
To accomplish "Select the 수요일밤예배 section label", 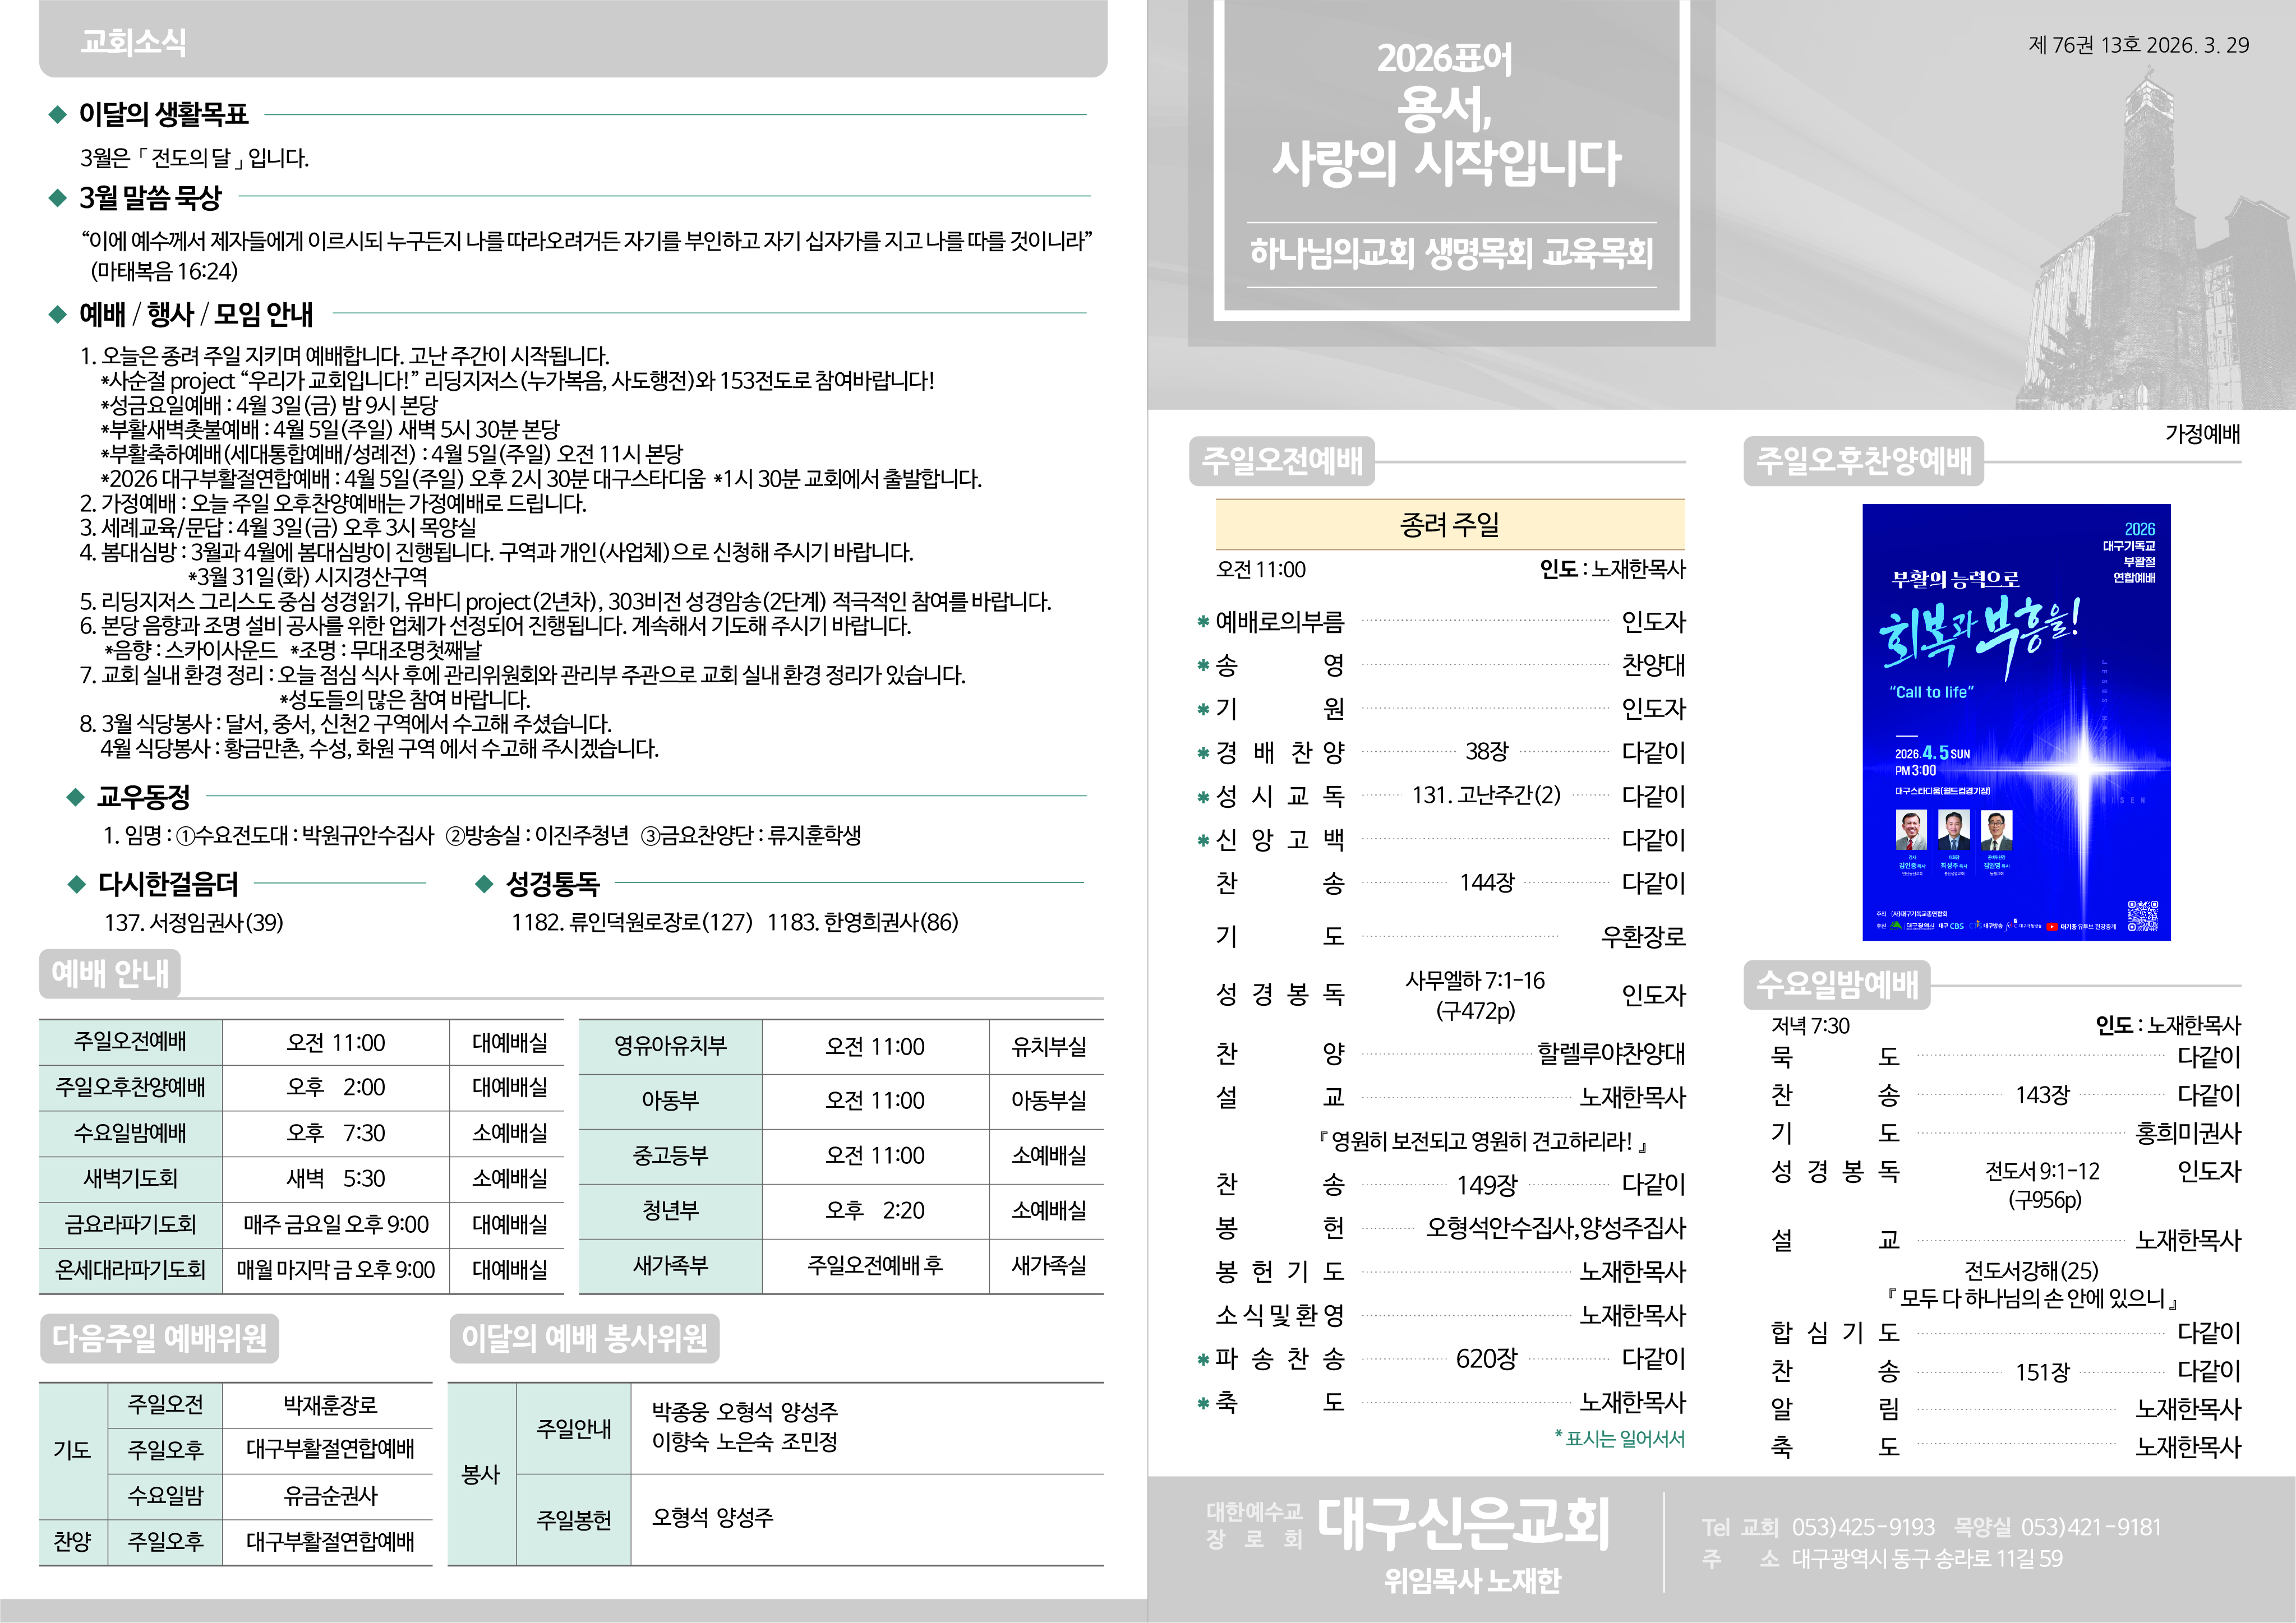I will click(x=1837, y=984).
